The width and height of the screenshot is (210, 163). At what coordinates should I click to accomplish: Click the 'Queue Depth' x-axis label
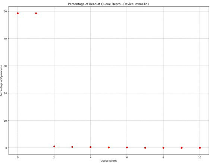(x=109, y=161)
